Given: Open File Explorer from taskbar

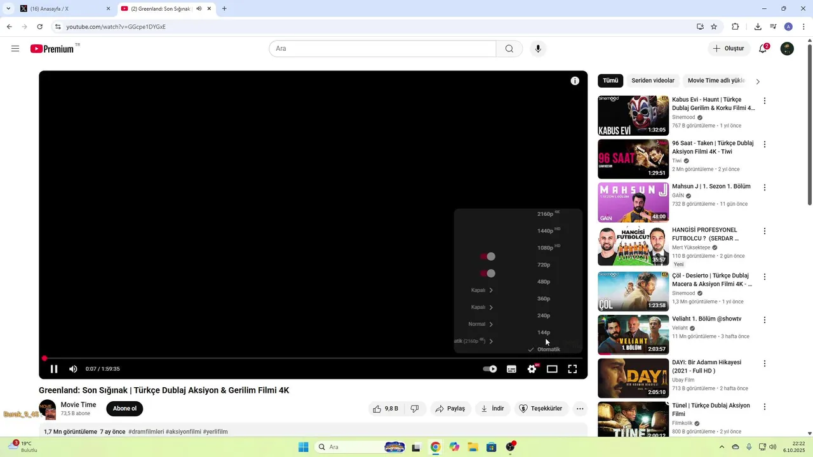Looking at the screenshot, I should 473,447.
